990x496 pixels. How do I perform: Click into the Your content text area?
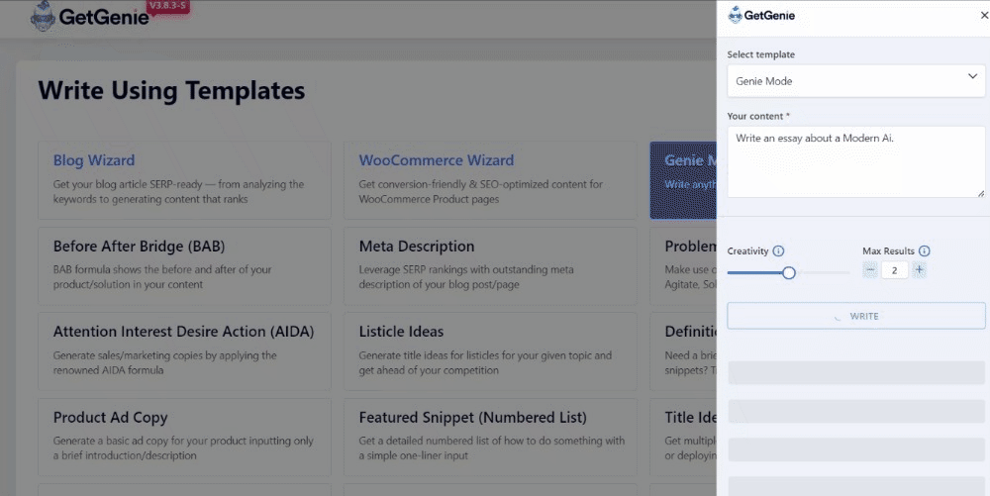click(x=855, y=161)
